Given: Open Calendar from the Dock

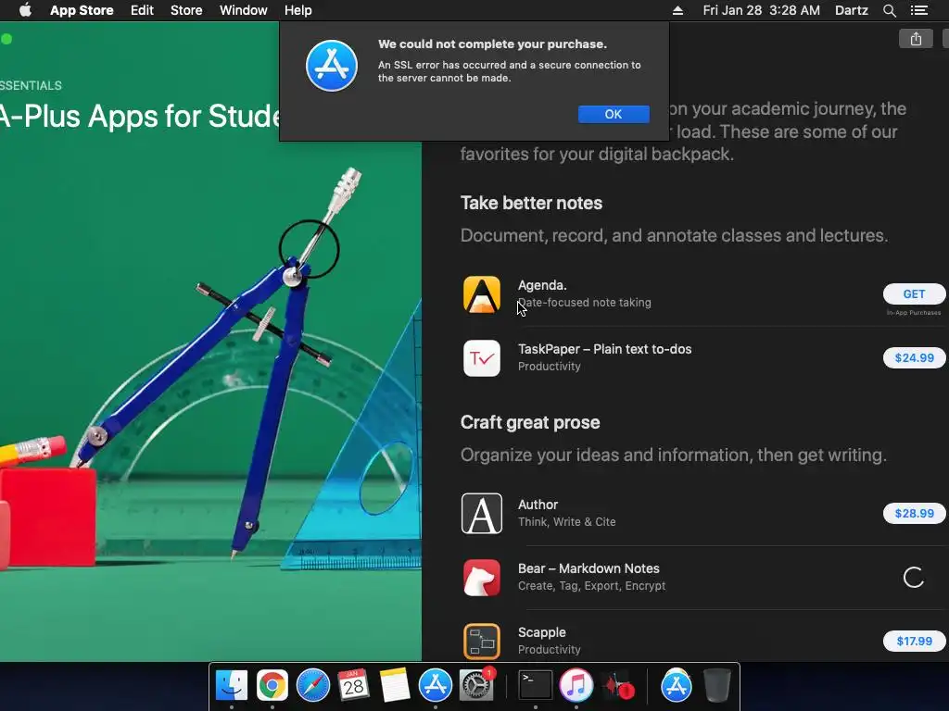Looking at the screenshot, I should point(353,685).
